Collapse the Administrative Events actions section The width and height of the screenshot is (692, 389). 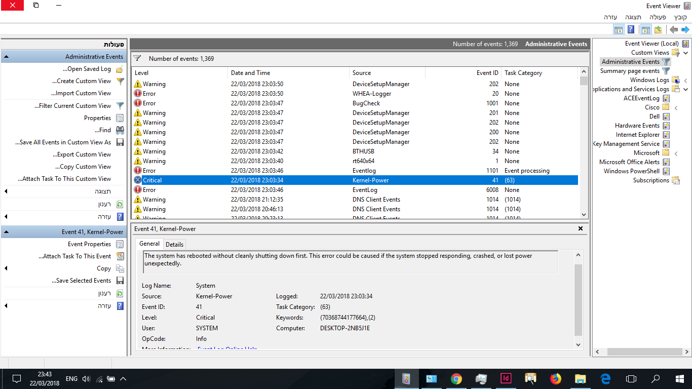[6, 57]
